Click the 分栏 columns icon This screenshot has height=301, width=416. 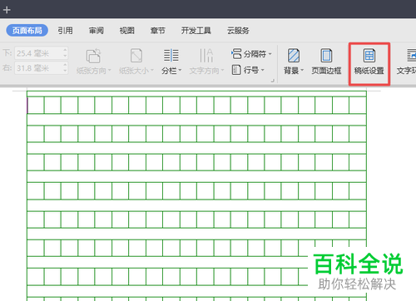[171, 56]
